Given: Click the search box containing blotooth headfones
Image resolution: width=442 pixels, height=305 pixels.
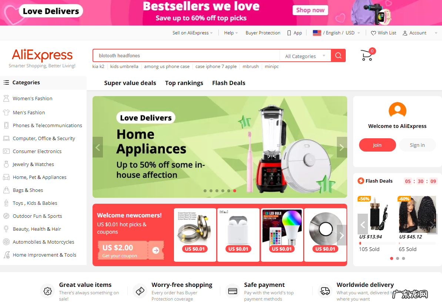Looking at the screenshot, I should point(186,55).
